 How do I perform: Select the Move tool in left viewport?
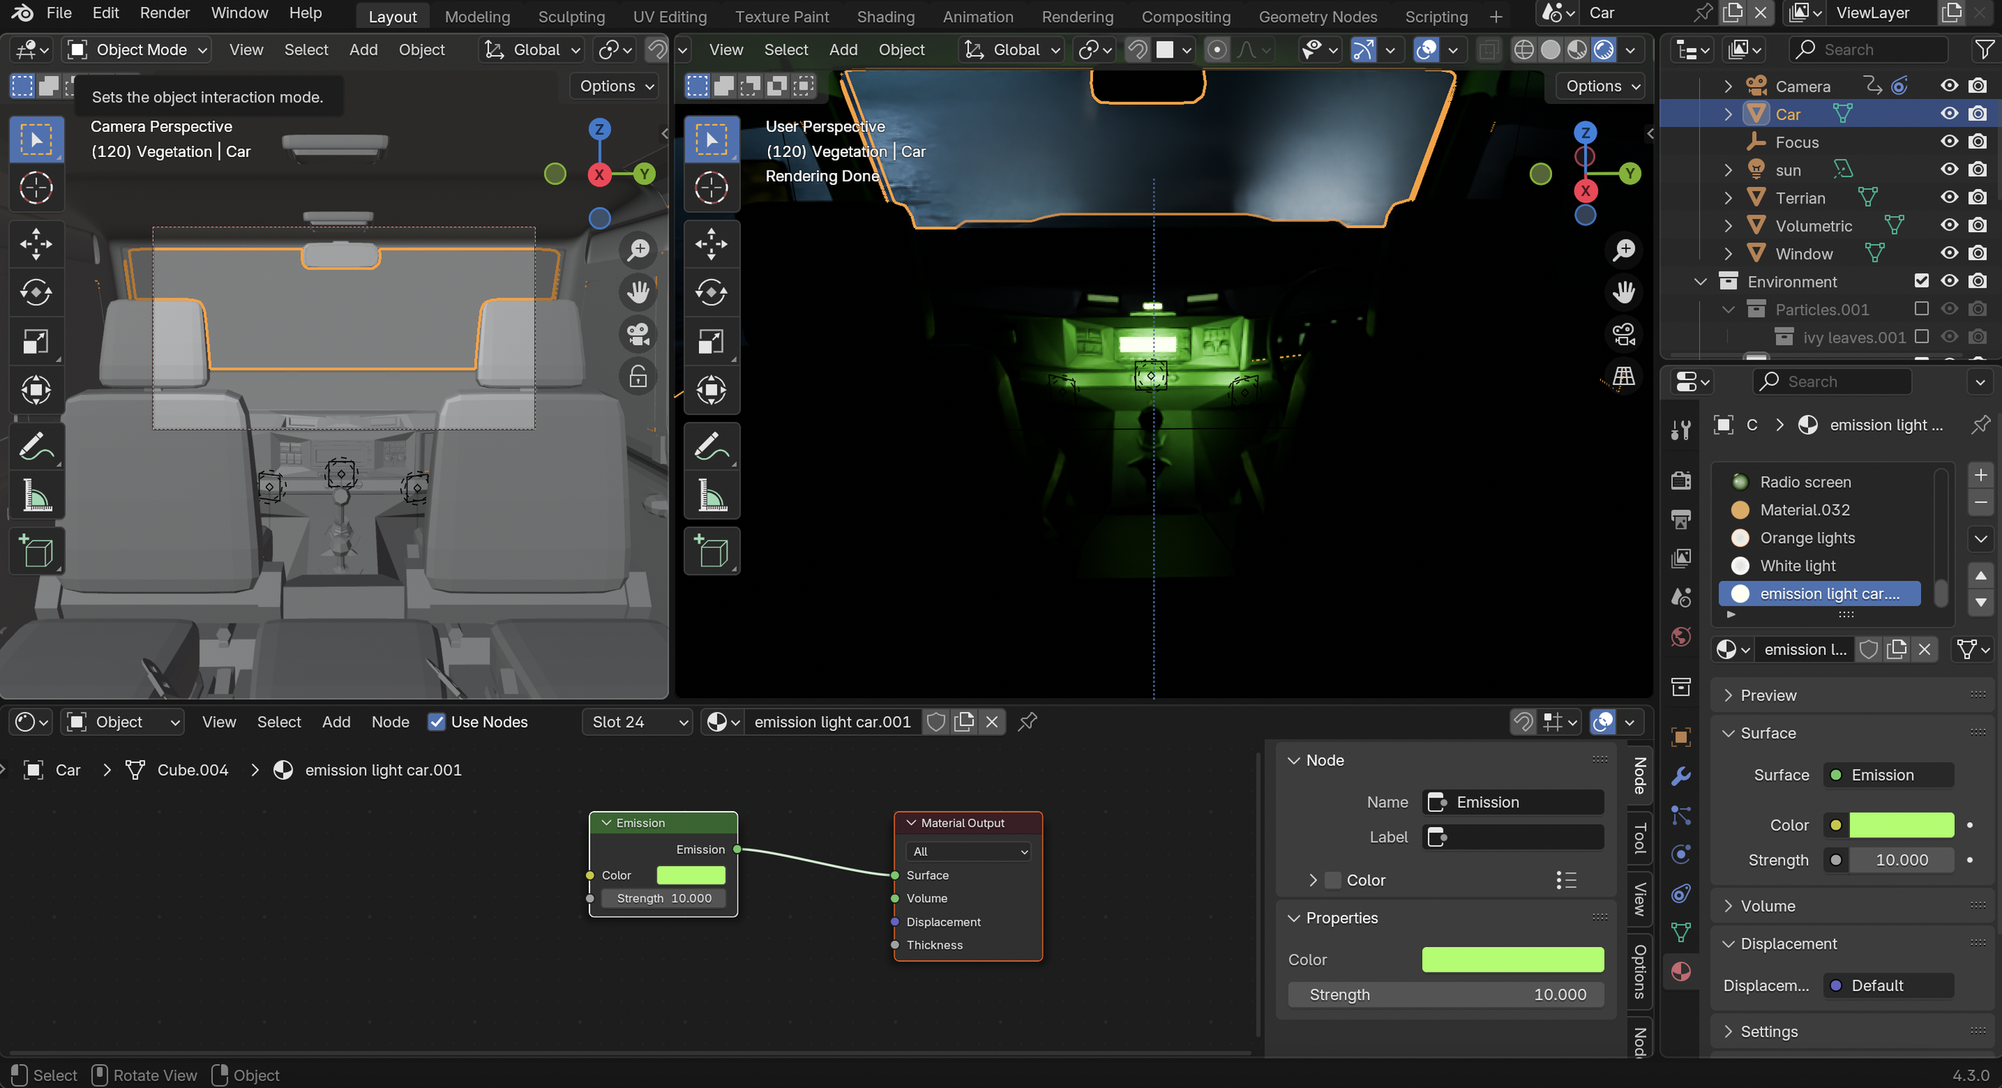click(36, 244)
